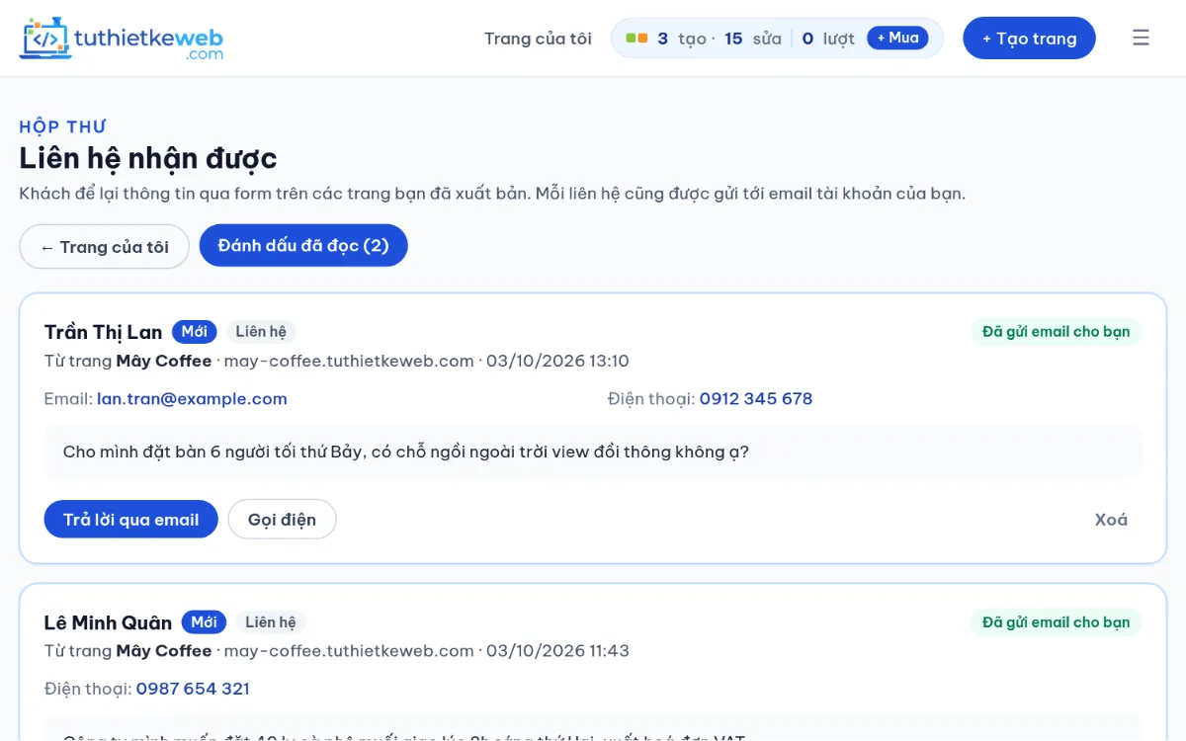Viewport: 1186px width, 741px height.
Task: Click the Liên hệ nhận được heading
Action: coord(148,158)
